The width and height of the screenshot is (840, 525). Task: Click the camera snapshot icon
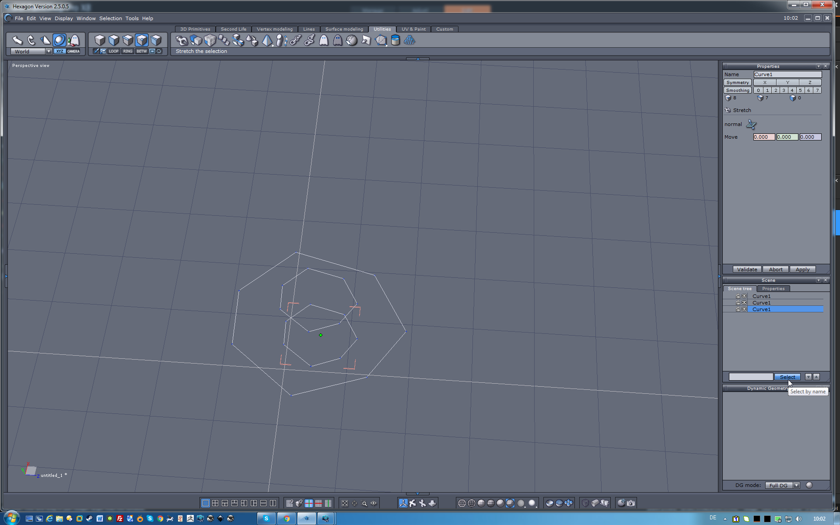[631, 503]
